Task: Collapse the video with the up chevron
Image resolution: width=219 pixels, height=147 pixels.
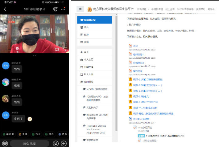Action: 35,55
